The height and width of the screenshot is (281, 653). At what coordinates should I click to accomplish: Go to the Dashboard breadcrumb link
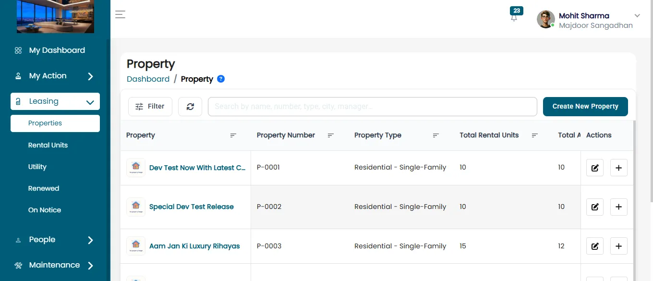148,79
